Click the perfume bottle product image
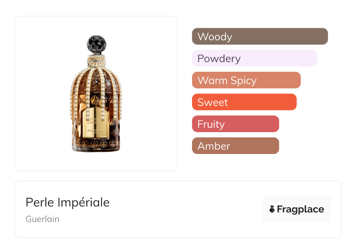Screen dimensions: 356x252 click(96, 94)
